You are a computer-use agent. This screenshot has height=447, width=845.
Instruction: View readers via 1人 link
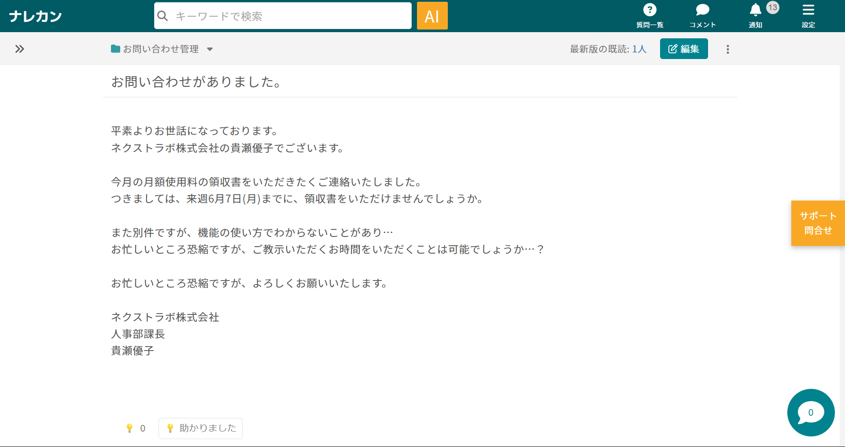639,49
